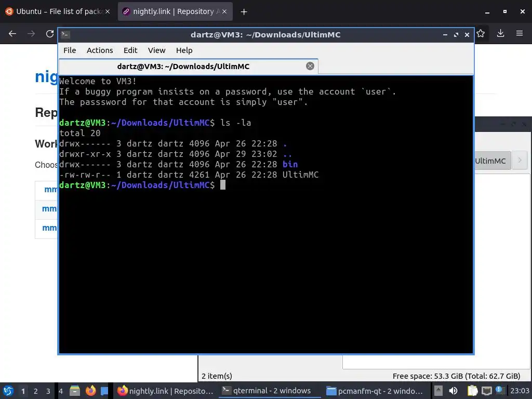532x399 pixels.
Task: Click the 'ls -la' command text in the terminal
Action: 236,123
